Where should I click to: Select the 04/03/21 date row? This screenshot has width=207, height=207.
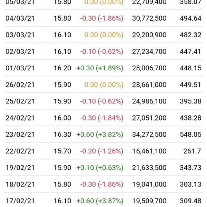pos(103,18)
